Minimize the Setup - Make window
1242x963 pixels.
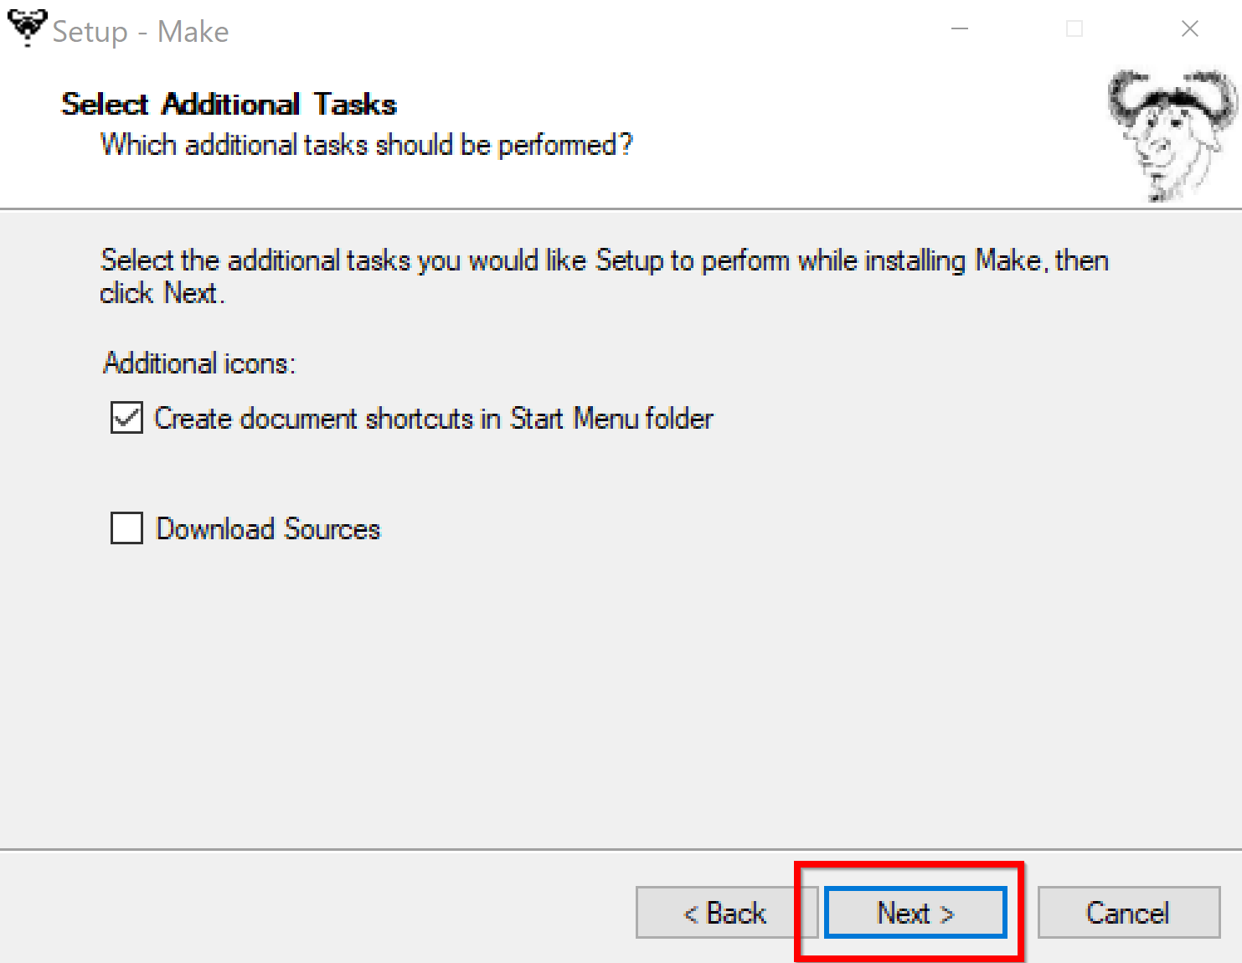coord(960,29)
